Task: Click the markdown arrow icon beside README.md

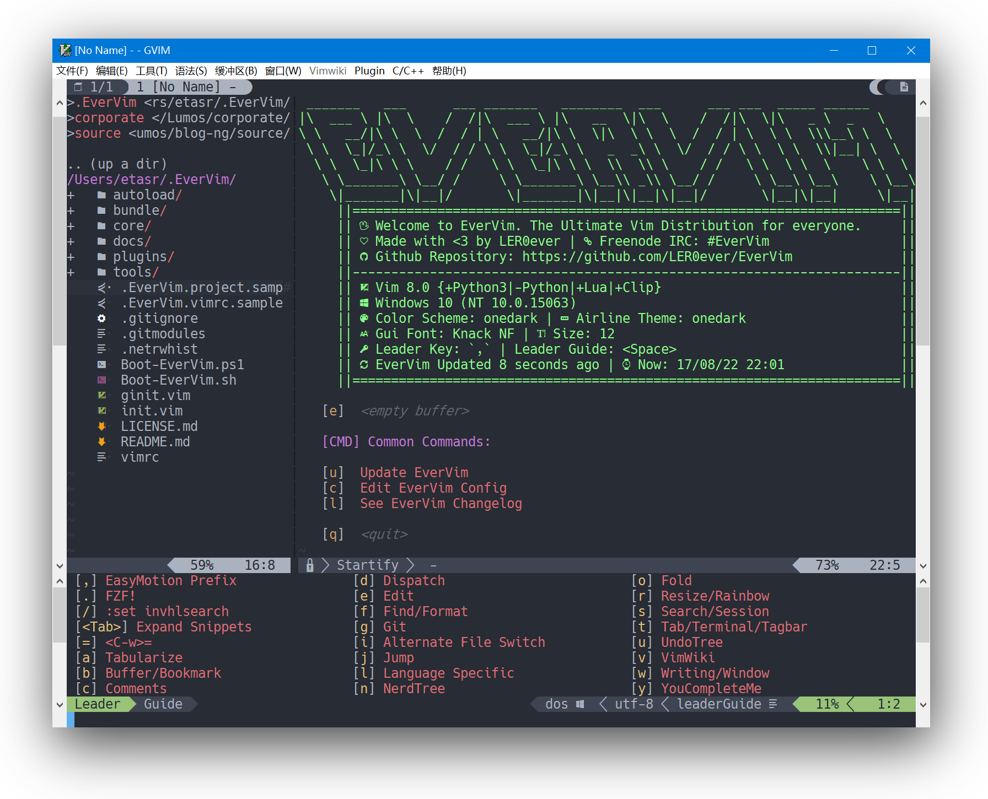Action: point(101,442)
